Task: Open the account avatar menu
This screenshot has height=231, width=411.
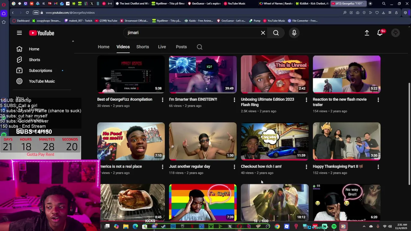Action: pyautogui.click(x=396, y=33)
